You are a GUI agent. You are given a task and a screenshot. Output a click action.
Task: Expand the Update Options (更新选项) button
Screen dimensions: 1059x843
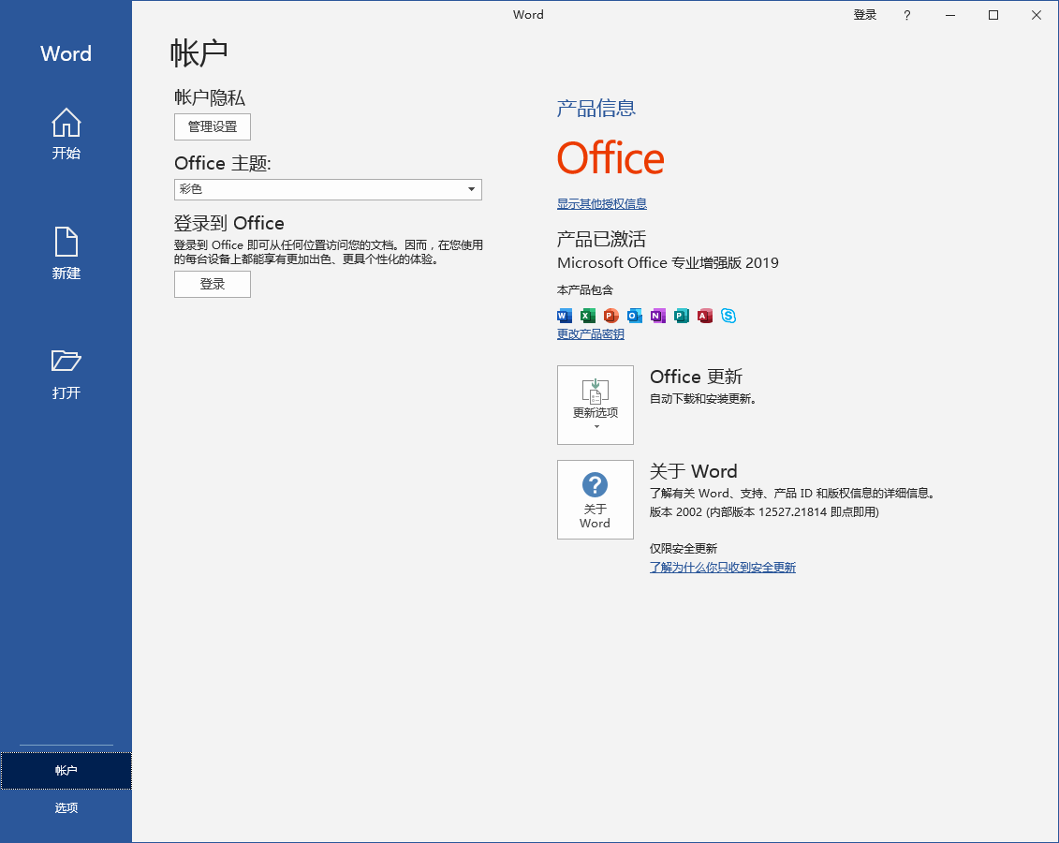coord(595,405)
